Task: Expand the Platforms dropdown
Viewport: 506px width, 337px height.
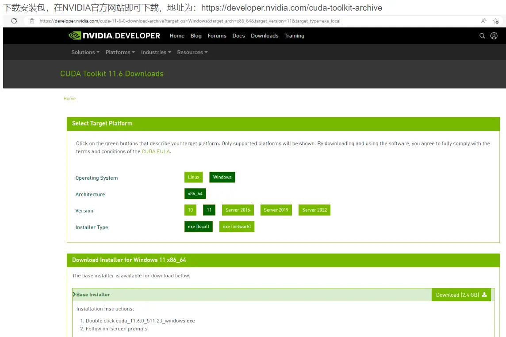Action: point(120,52)
